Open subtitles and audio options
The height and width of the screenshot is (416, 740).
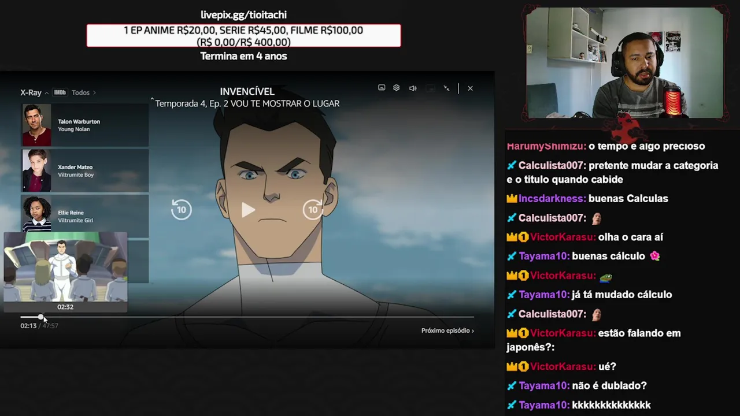[382, 88]
